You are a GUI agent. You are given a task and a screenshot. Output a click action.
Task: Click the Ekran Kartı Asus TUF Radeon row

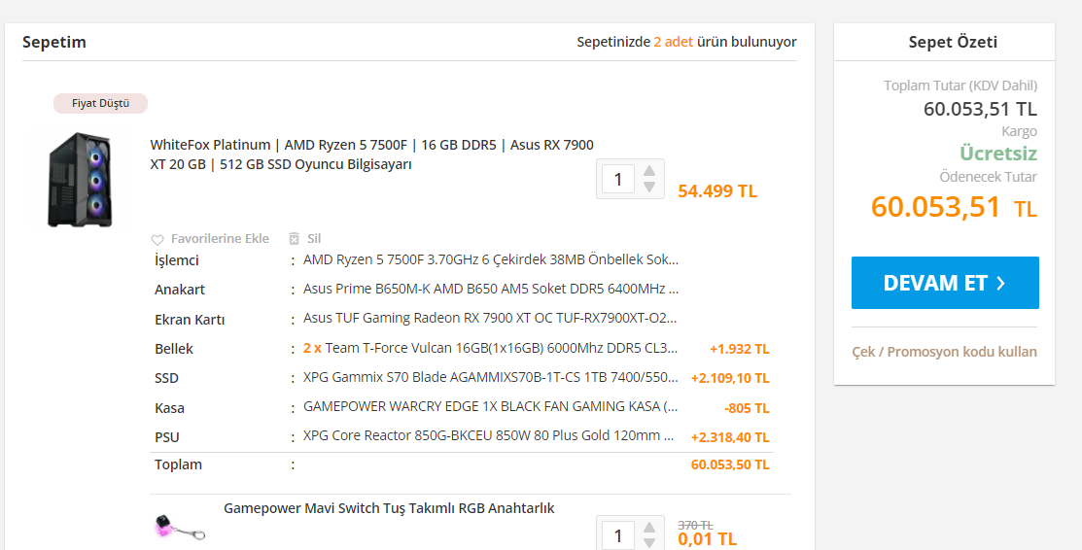[x=491, y=319]
